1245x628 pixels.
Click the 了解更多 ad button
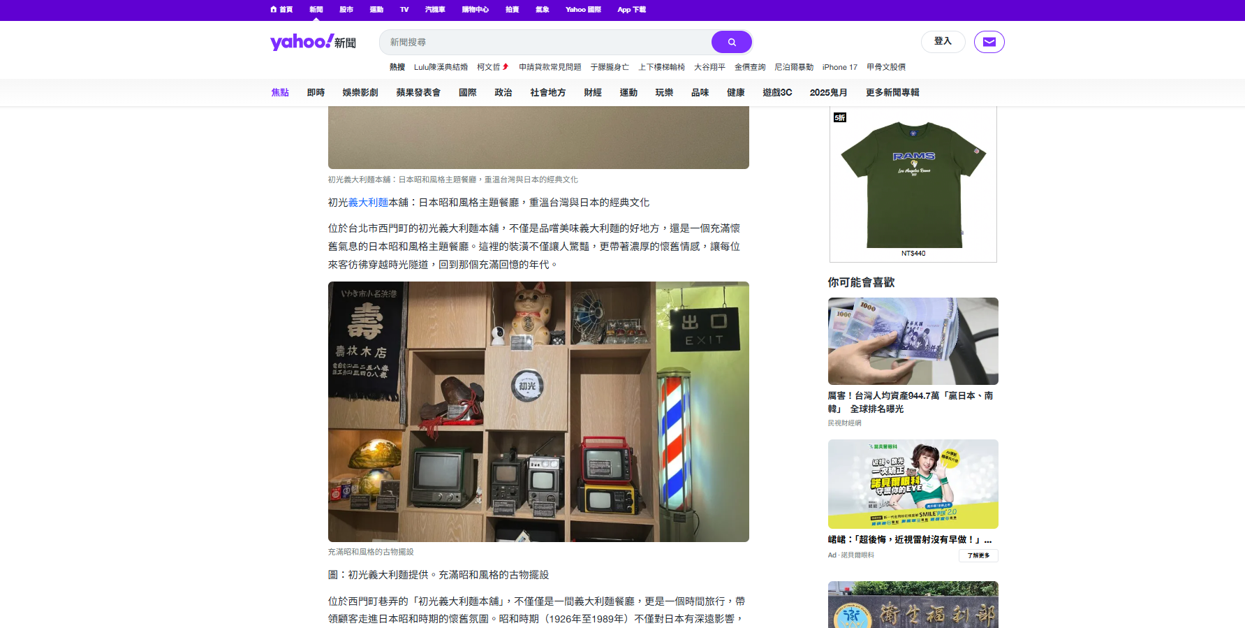[978, 555]
